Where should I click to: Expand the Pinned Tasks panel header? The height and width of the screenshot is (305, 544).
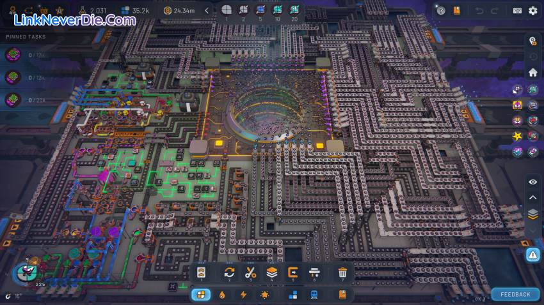click(26, 37)
